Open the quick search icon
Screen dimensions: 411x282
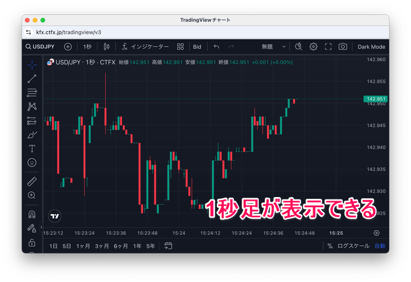coord(299,47)
